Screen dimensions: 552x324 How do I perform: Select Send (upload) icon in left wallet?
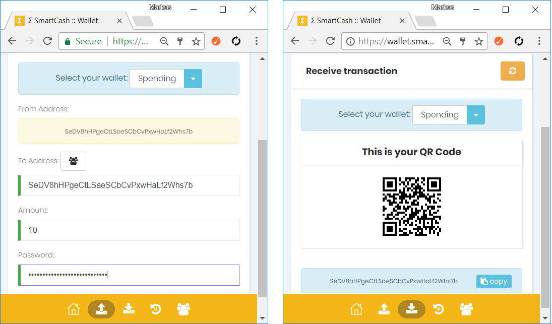(x=101, y=309)
